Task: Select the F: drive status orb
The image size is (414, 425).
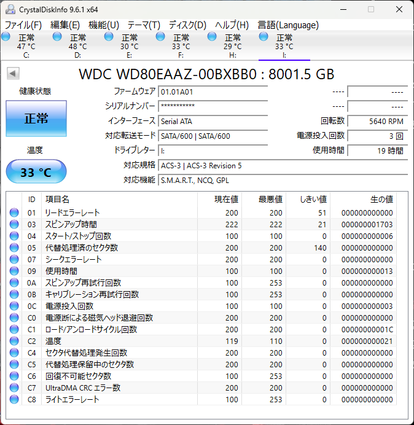Action: [x=160, y=37]
